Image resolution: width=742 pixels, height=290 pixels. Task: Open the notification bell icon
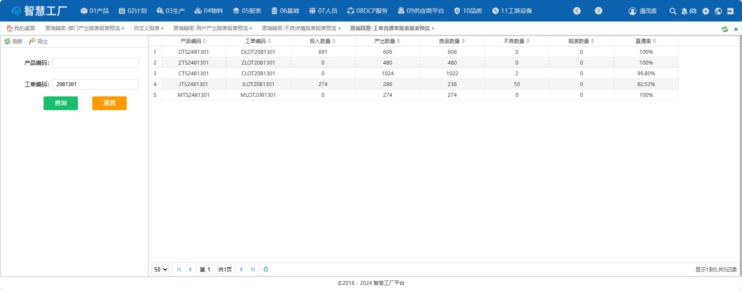click(x=684, y=11)
